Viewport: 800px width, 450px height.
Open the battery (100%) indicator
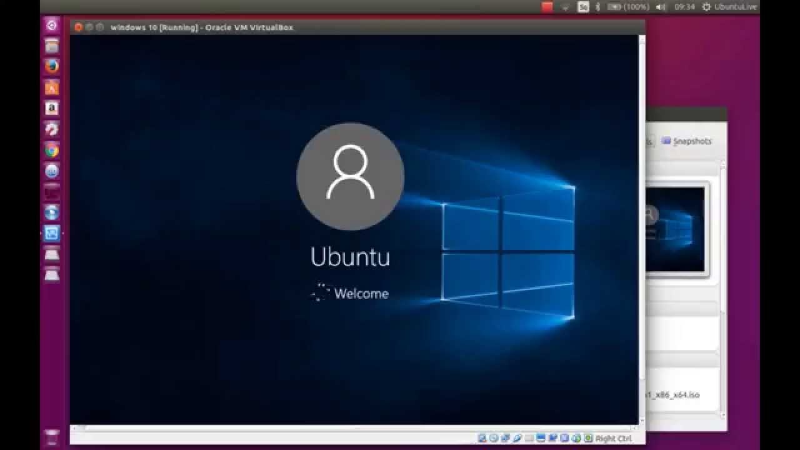pyautogui.click(x=628, y=7)
